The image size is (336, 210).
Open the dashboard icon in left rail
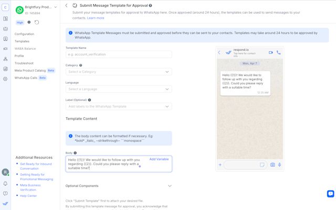pyautogui.click(x=6, y=19)
